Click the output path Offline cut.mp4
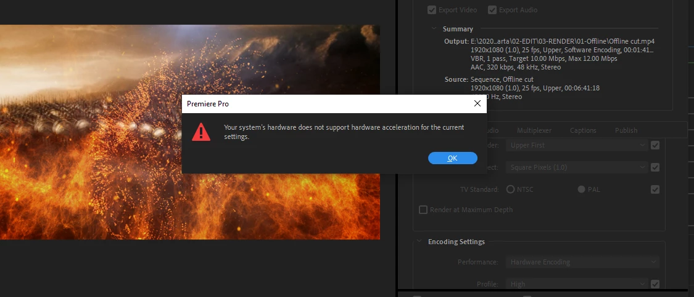694x297 pixels. (563, 41)
